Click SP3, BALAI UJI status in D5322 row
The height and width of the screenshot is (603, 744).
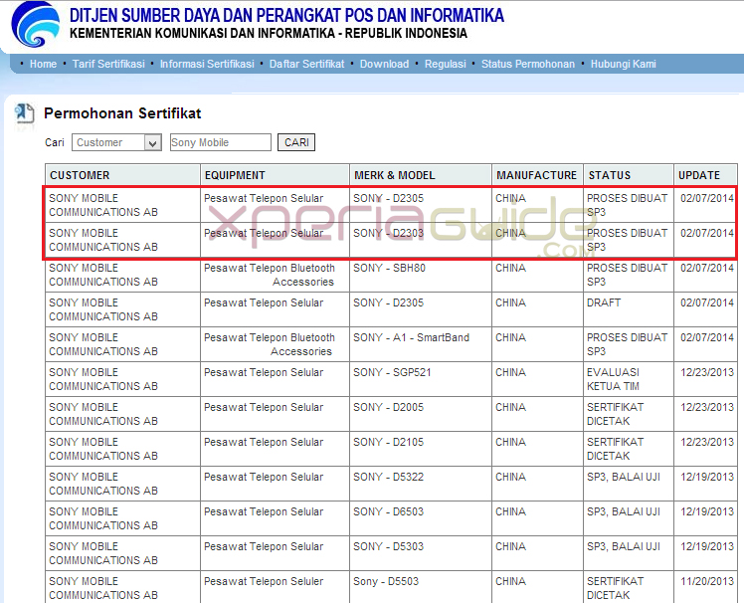(629, 484)
